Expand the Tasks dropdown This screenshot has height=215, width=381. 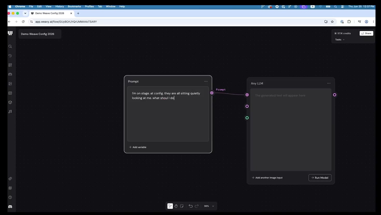340,40
